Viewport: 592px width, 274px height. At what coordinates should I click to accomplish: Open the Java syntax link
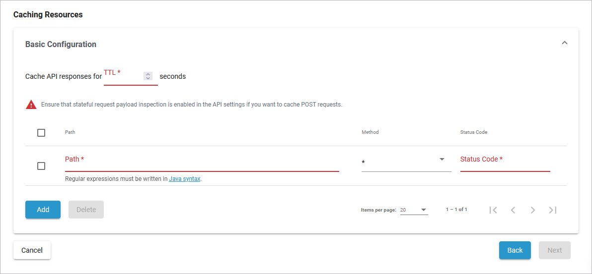[185, 179]
